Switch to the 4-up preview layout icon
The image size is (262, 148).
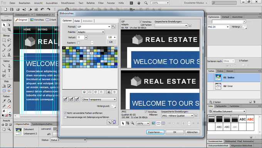pyautogui.click(x=163, y=123)
